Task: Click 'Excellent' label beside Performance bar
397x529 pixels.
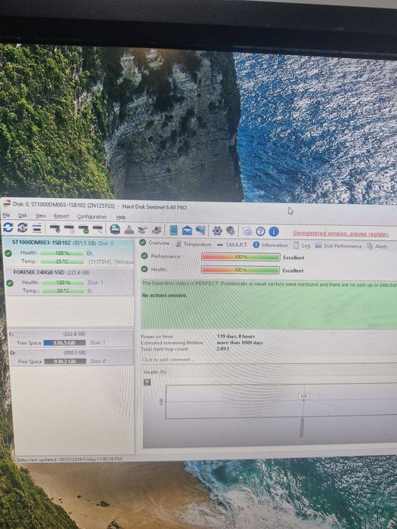Action: point(293,258)
